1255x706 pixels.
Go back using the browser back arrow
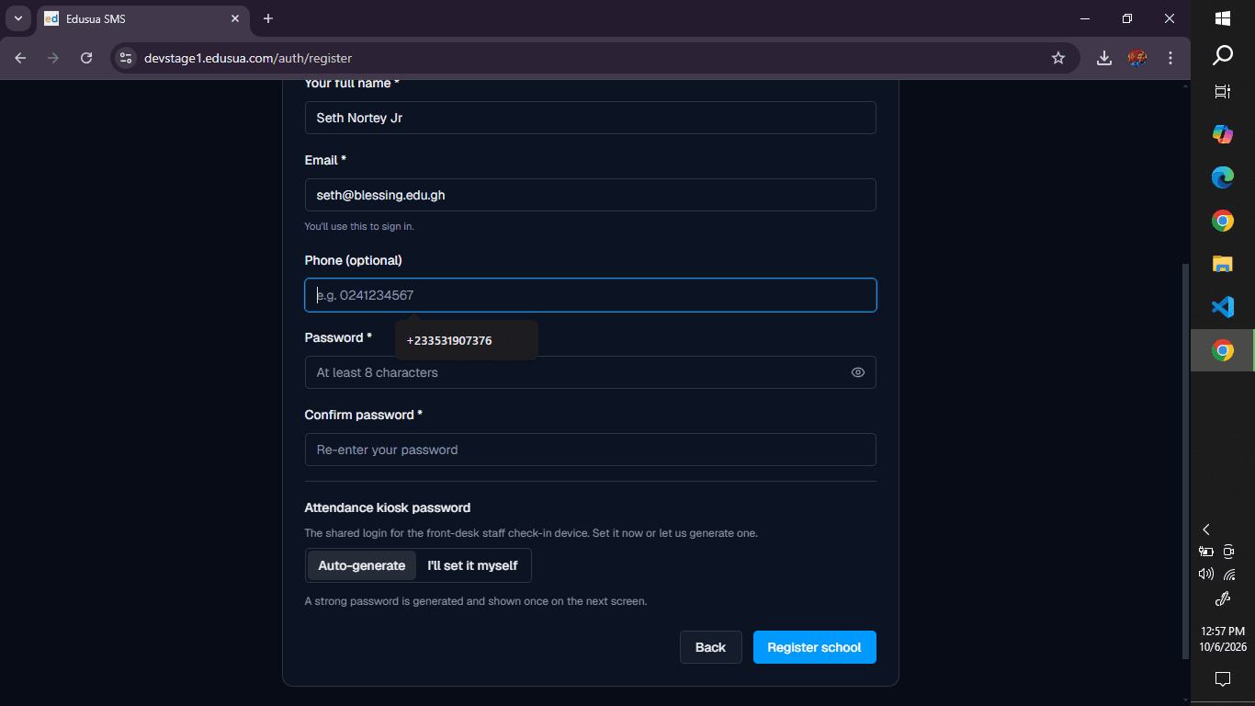[20, 58]
